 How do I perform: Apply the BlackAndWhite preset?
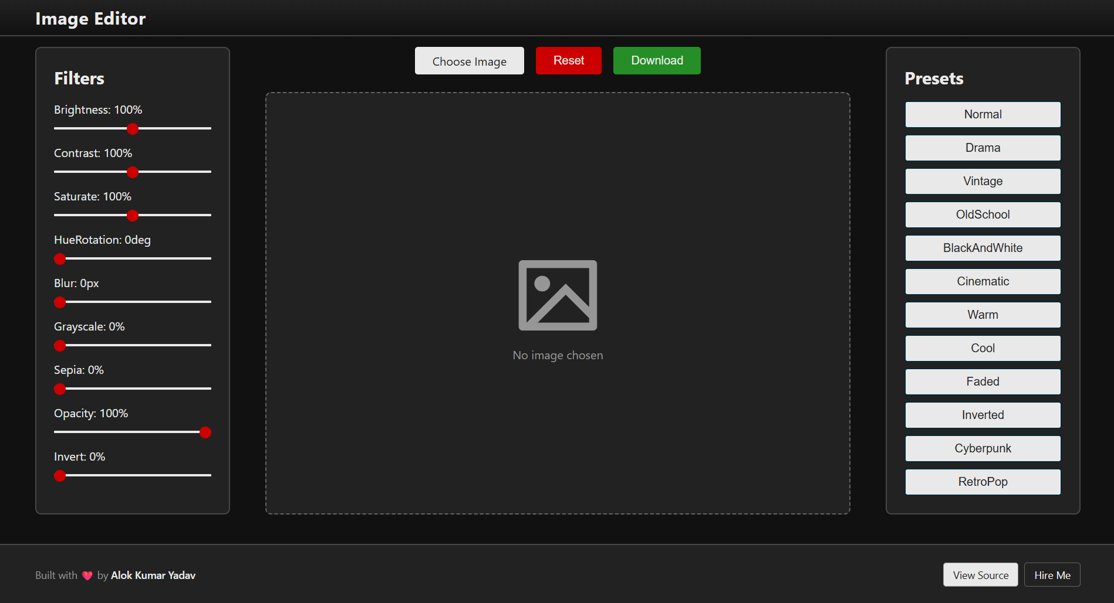pyautogui.click(x=982, y=248)
